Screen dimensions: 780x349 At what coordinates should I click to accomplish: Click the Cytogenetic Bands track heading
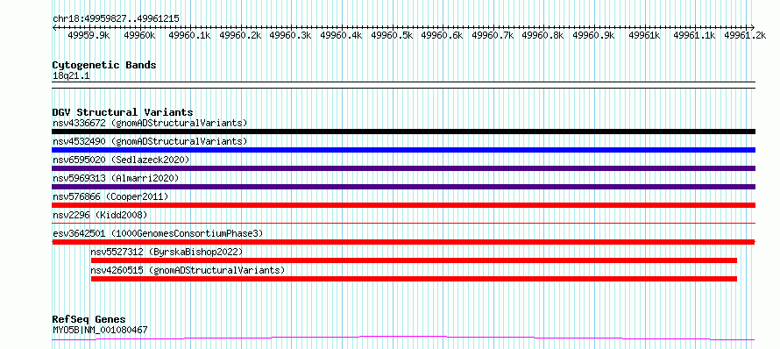(x=104, y=65)
